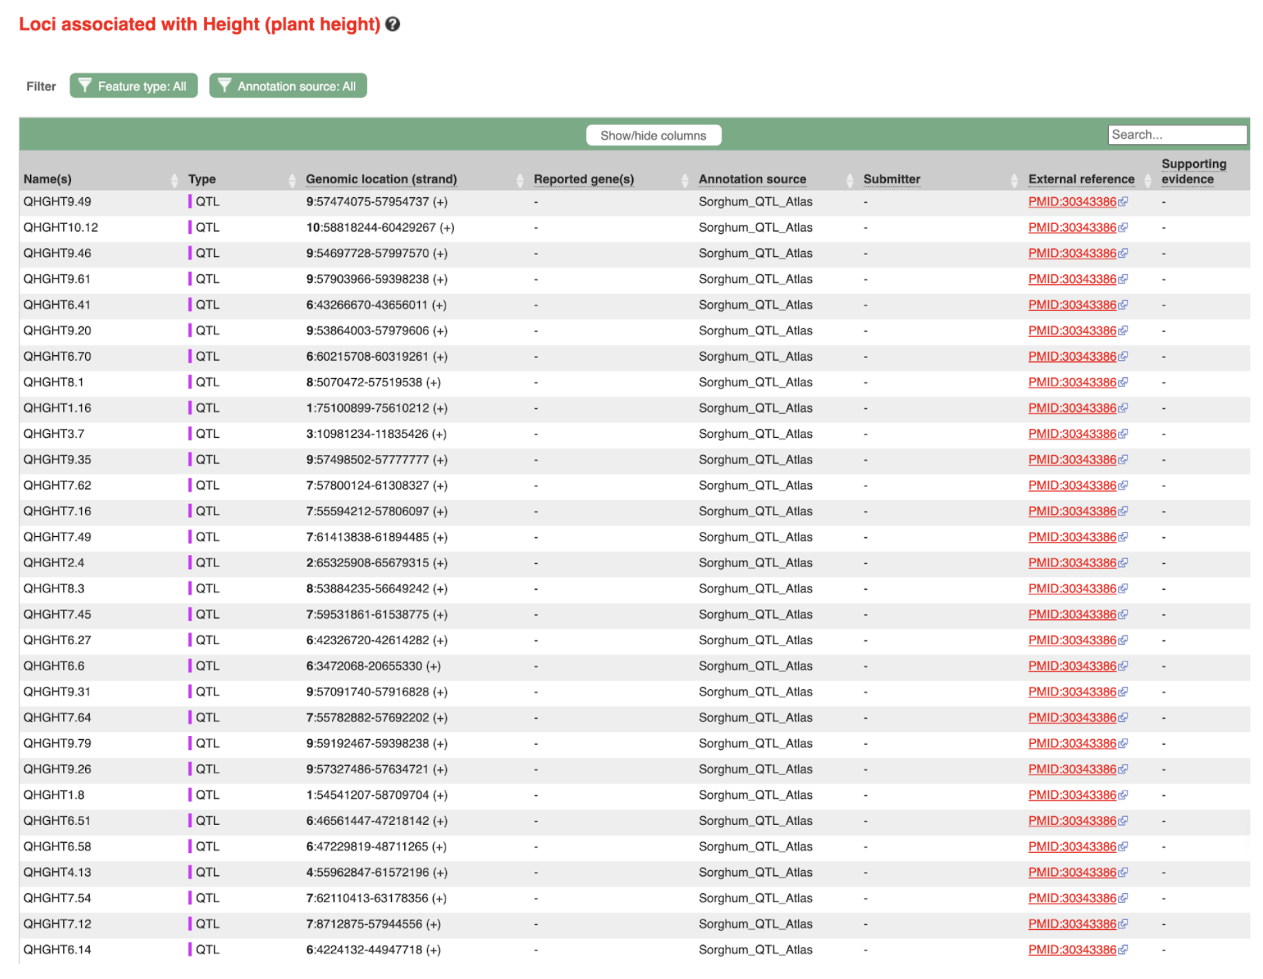
Task: Sort by the Name(s) column arrows
Action: pos(175,181)
